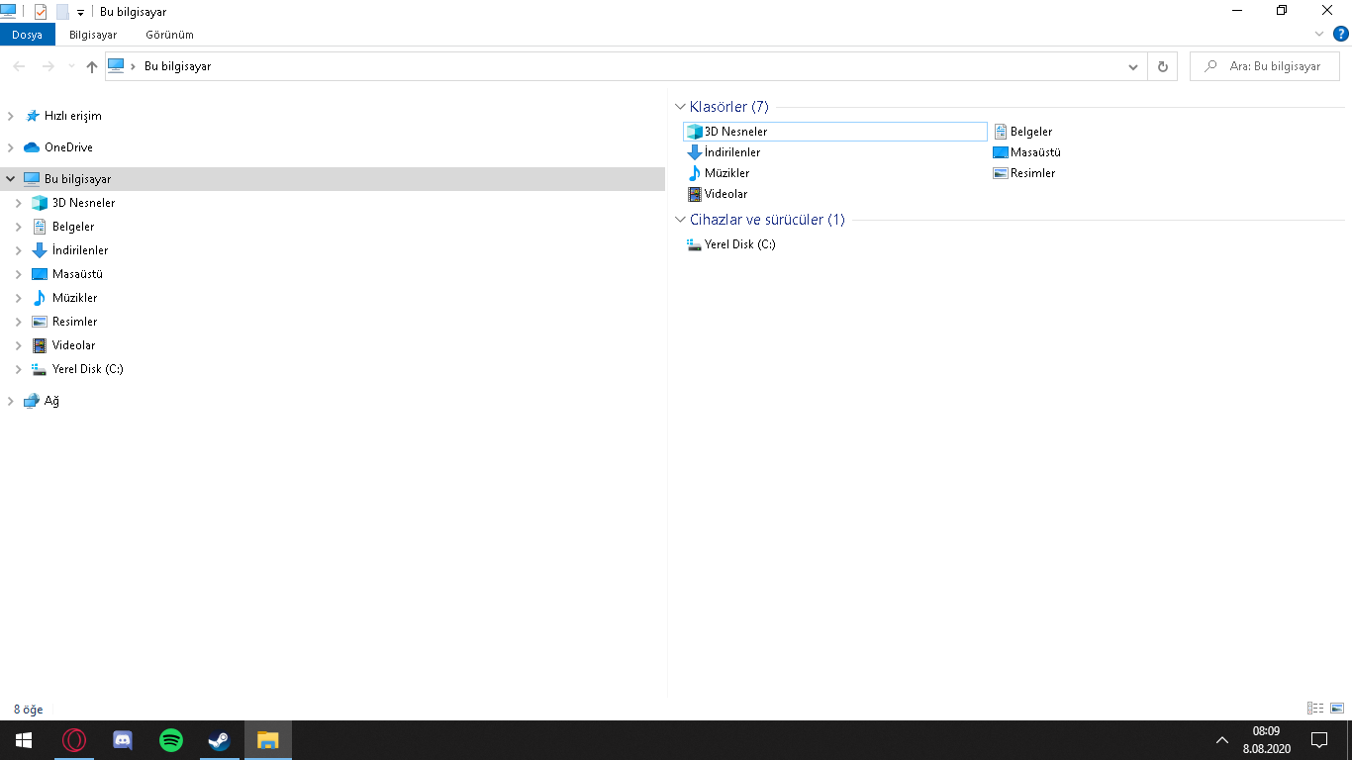The width and height of the screenshot is (1352, 760).
Task: Select the OneDrive cloud icon in sidebar
Action: click(32, 147)
